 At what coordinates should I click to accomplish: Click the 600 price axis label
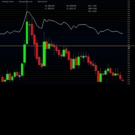(x=129, y=30)
